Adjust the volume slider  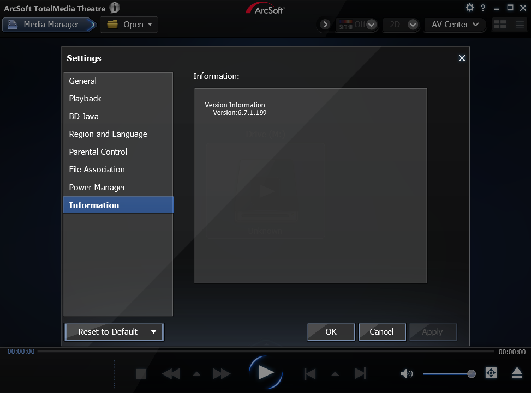449,374
